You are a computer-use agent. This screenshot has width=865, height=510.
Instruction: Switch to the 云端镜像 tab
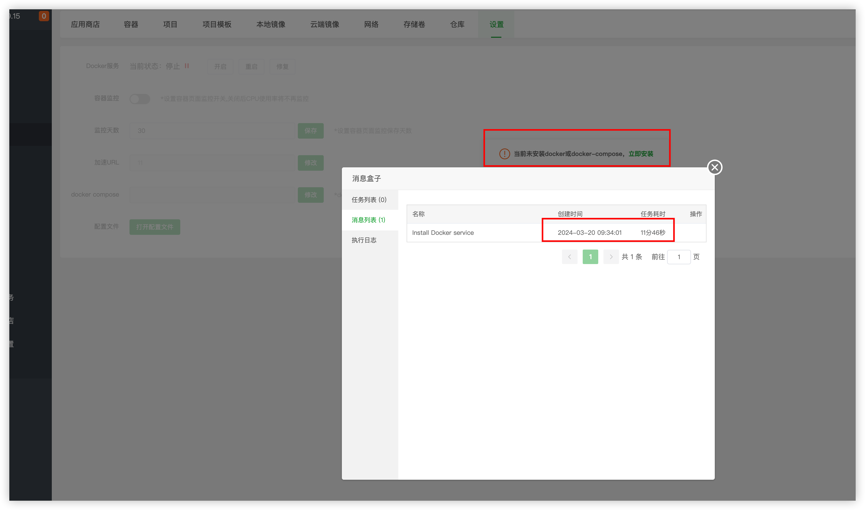point(325,24)
